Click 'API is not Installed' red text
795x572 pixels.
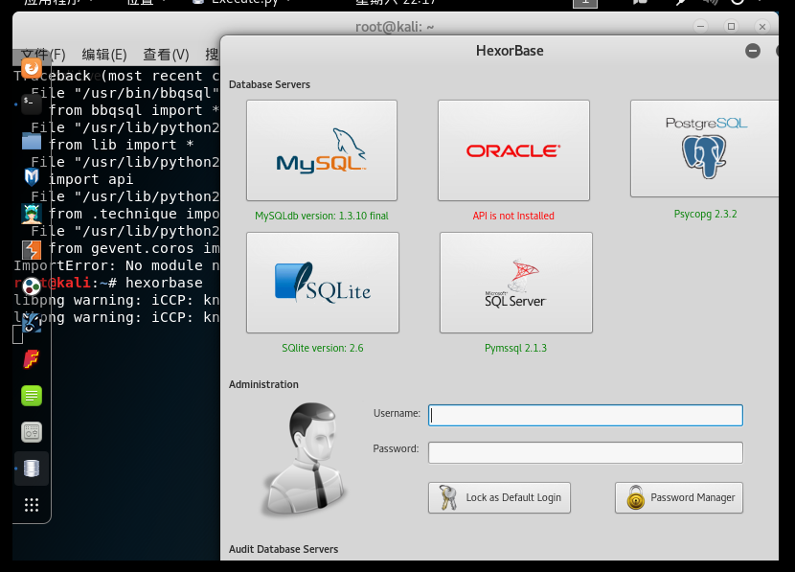(x=513, y=216)
